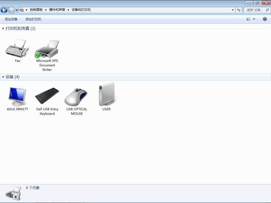Click the address bar location icon

coord(22,10)
